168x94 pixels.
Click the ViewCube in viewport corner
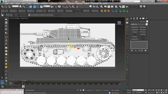click(x=119, y=23)
